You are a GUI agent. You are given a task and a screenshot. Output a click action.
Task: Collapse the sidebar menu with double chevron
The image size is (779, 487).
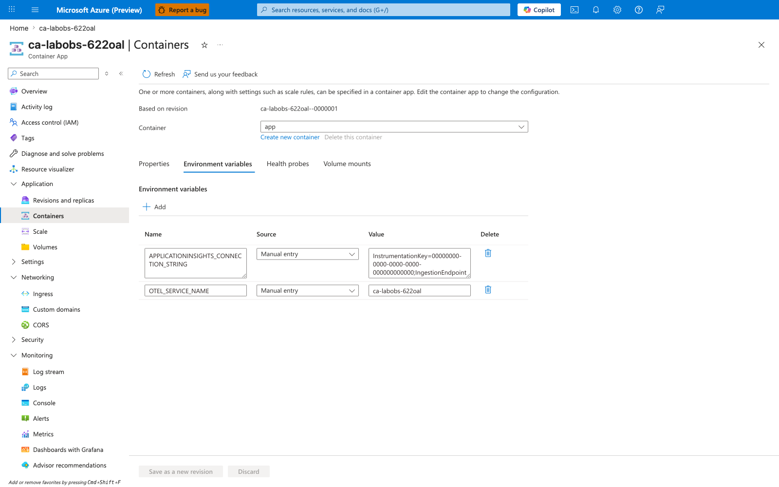point(121,74)
